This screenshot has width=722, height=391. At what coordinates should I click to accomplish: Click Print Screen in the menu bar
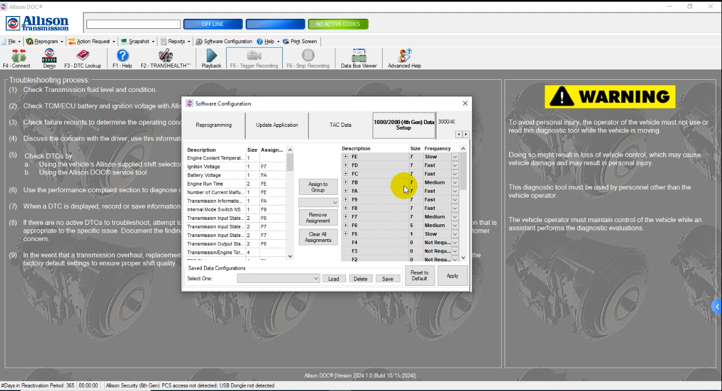pyautogui.click(x=300, y=42)
